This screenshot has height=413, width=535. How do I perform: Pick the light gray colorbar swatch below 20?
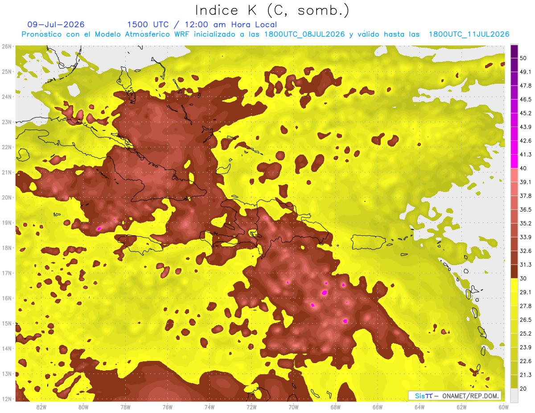(514, 395)
